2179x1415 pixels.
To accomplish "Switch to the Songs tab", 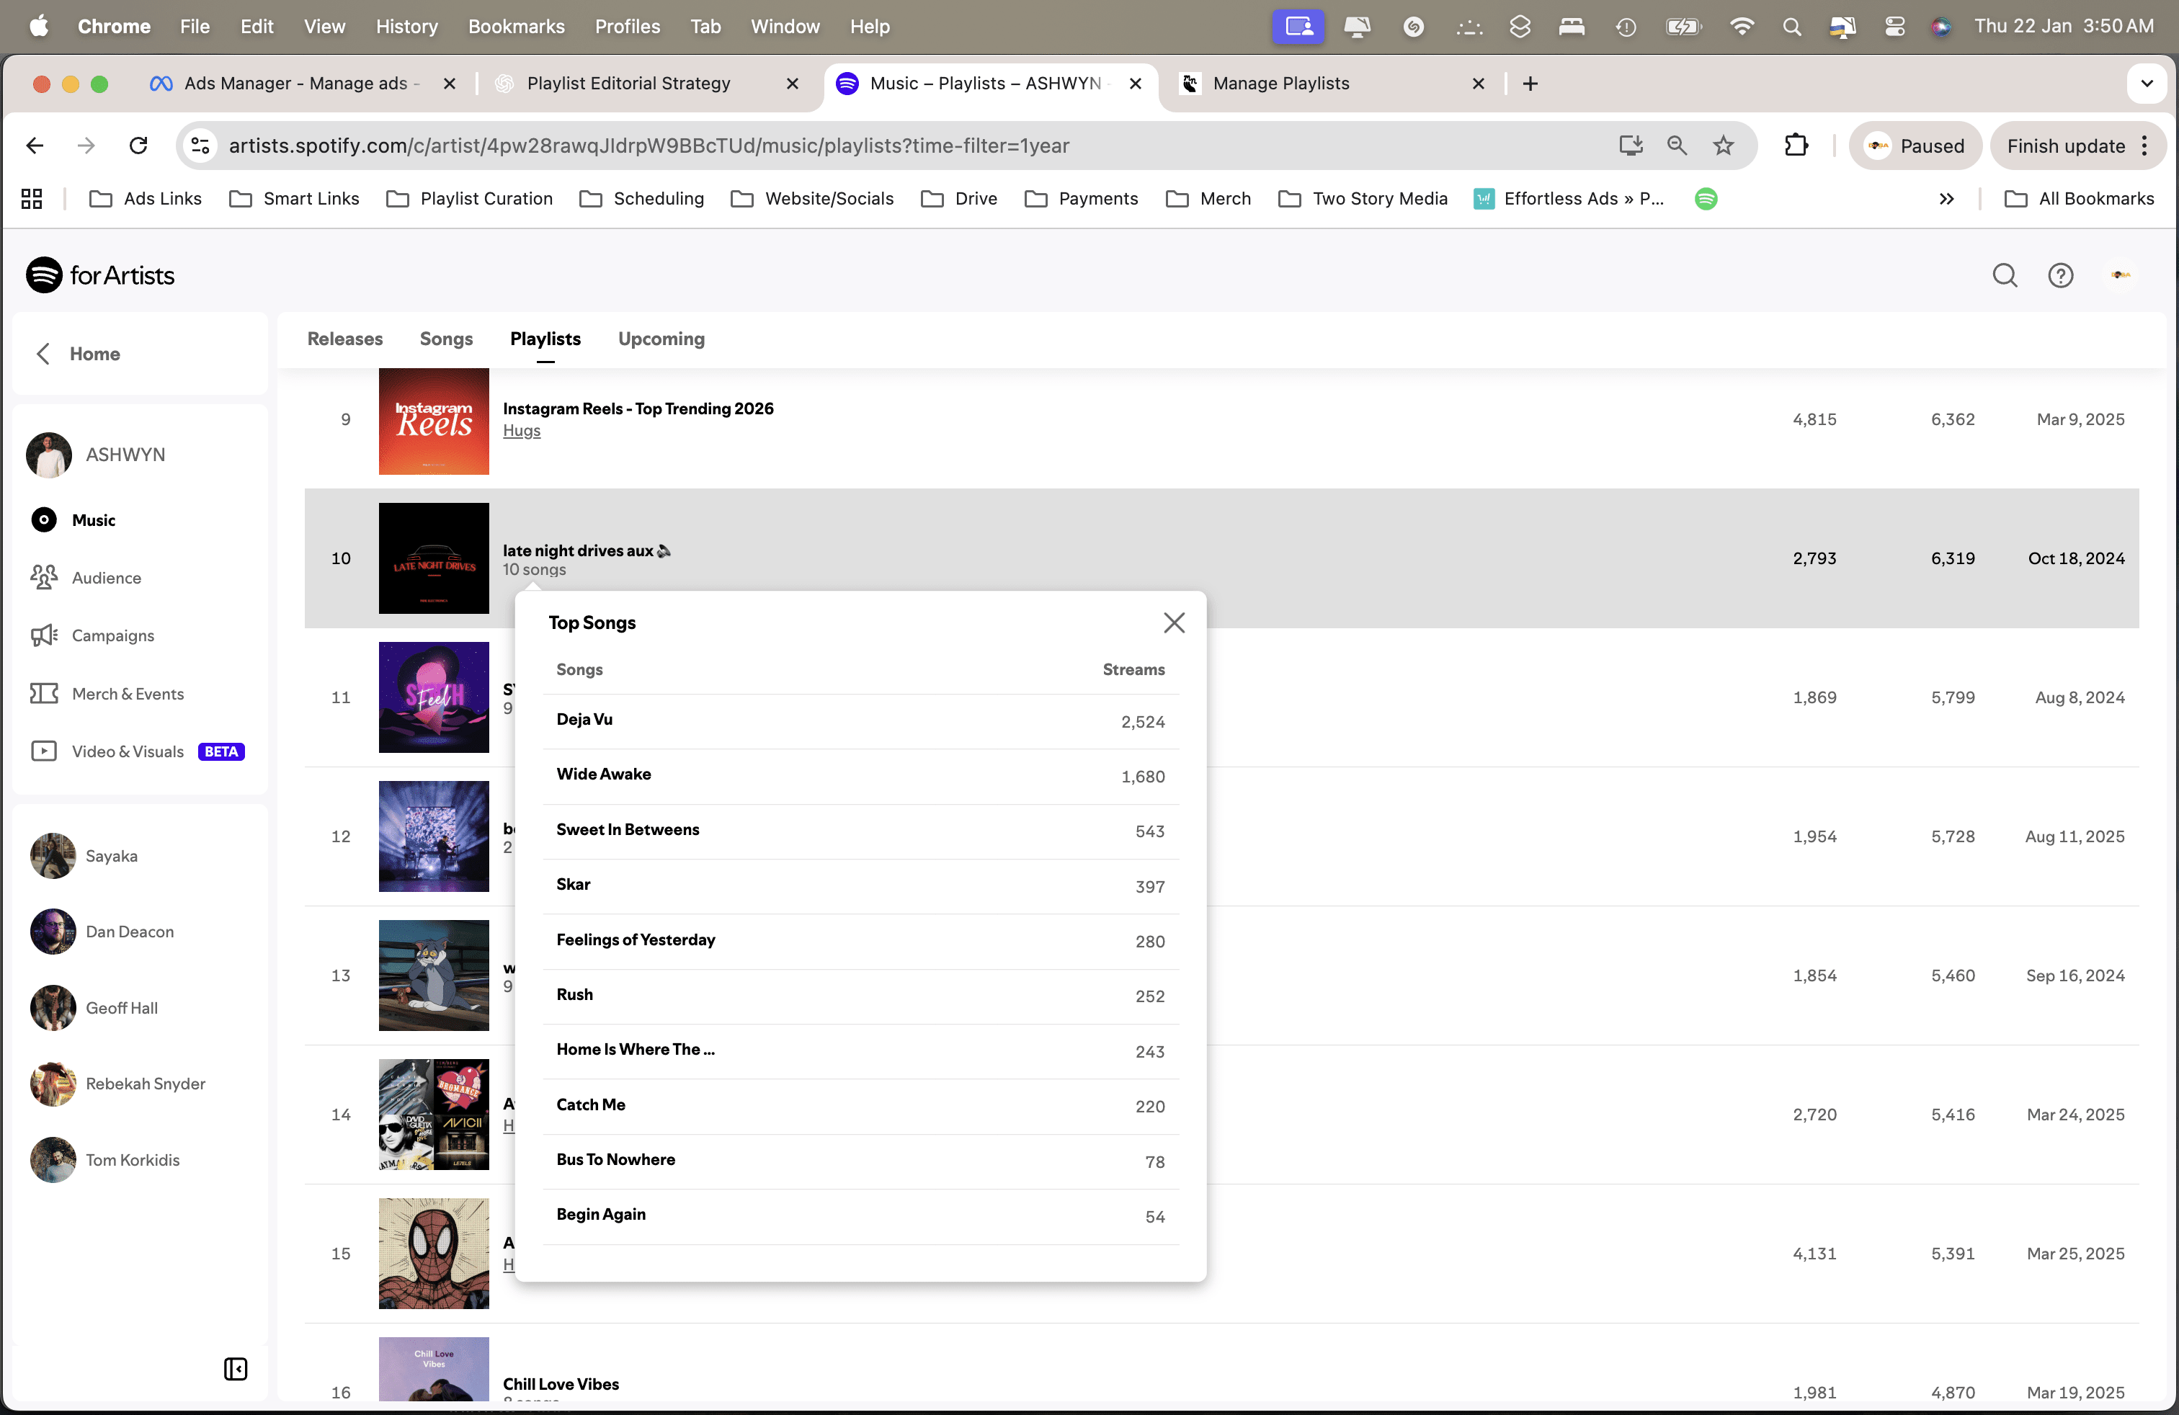I will (446, 339).
